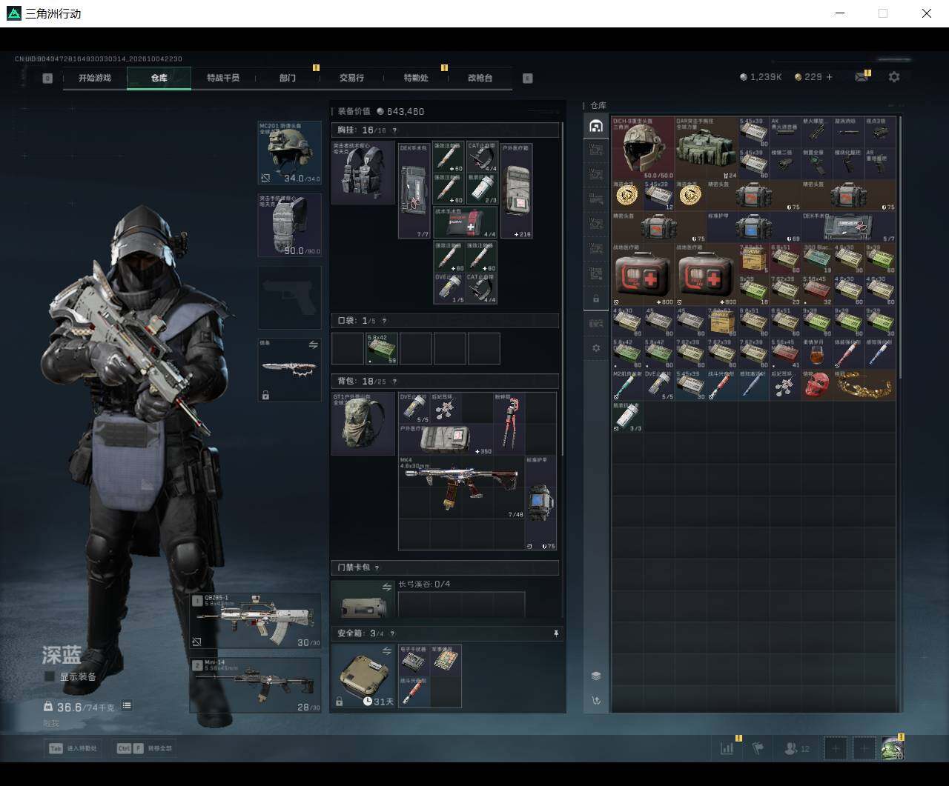Switch to the 开始游戏 tab
The image size is (949, 786).
[95, 78]
